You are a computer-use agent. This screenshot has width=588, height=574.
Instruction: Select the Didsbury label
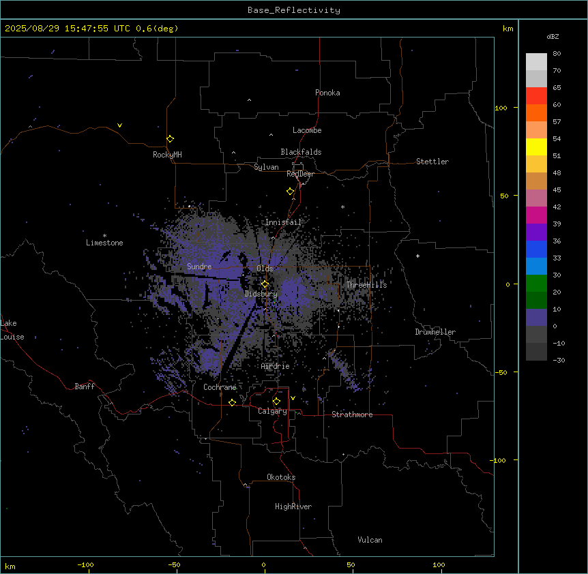coord(261,294)
